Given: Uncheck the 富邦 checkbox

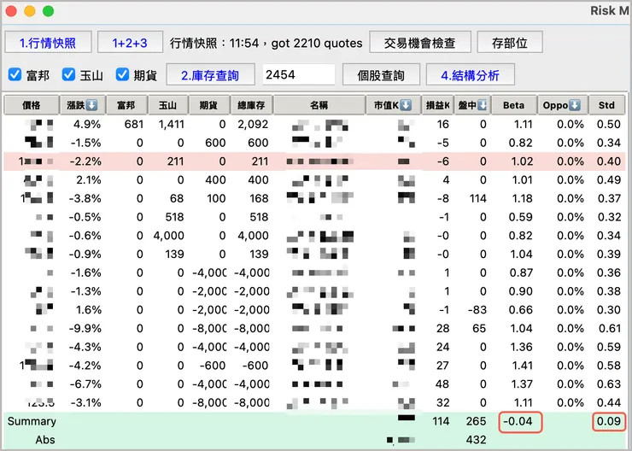Looking at the screenshot, I should (x=15, y=74).
